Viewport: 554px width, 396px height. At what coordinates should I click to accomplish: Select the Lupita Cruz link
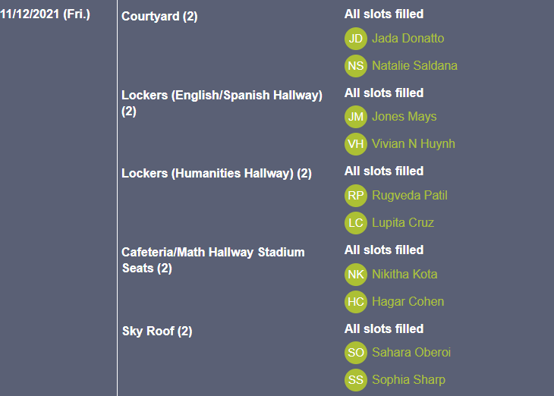pos(402,223)
